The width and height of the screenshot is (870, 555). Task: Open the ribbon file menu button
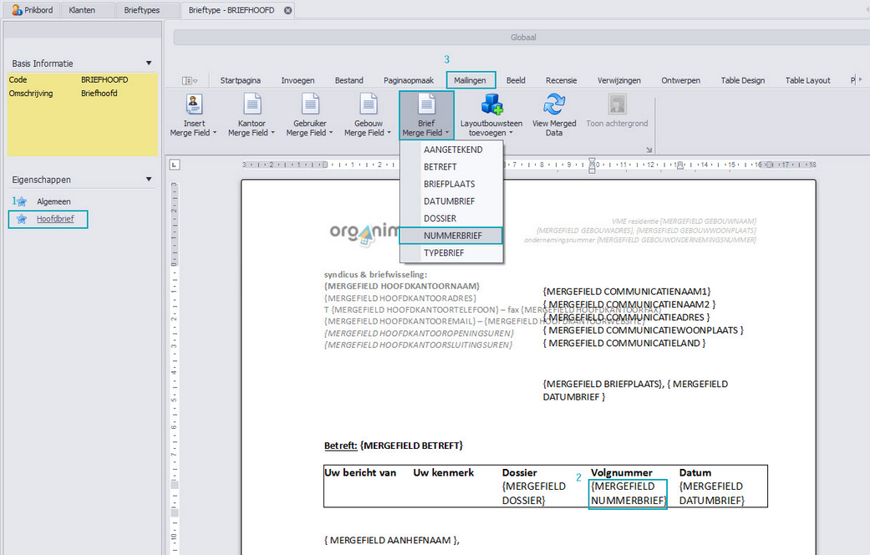click(190, 80)
